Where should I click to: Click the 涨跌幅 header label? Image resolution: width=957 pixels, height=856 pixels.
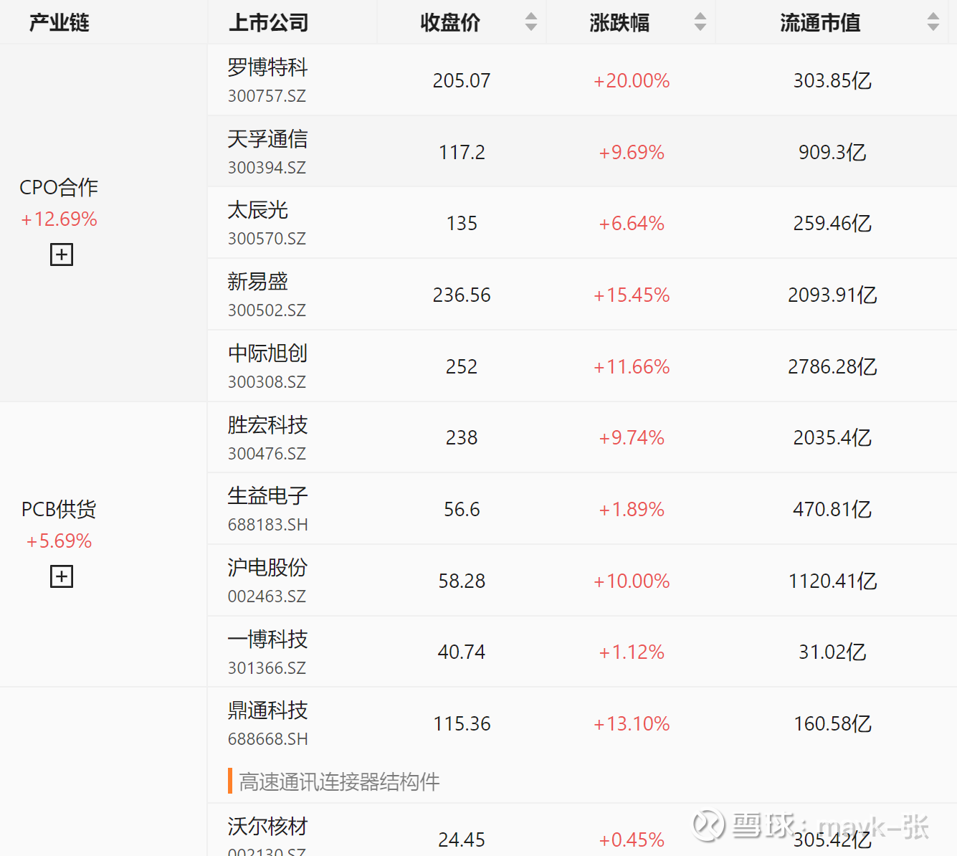coord(619,22)
